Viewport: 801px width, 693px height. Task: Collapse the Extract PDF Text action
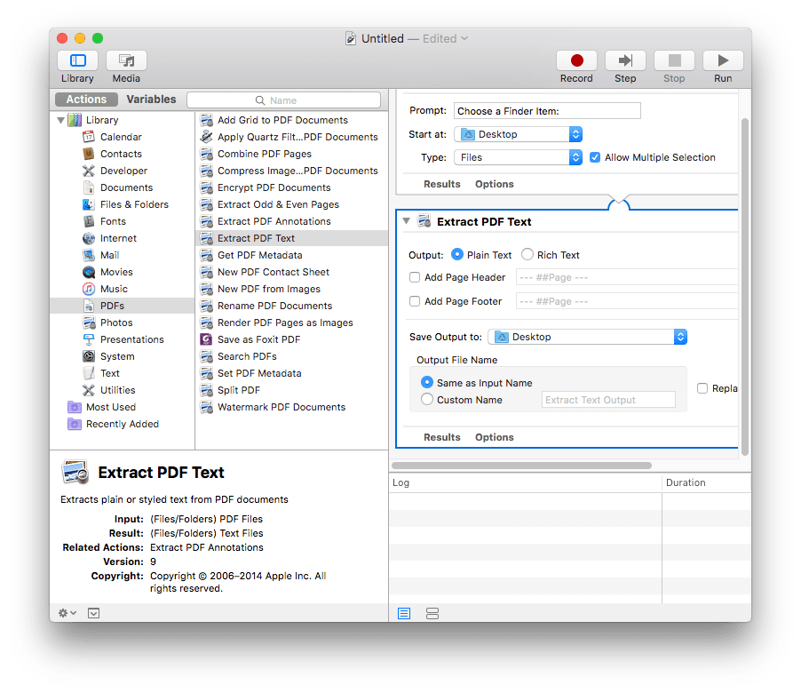(406, 221)
